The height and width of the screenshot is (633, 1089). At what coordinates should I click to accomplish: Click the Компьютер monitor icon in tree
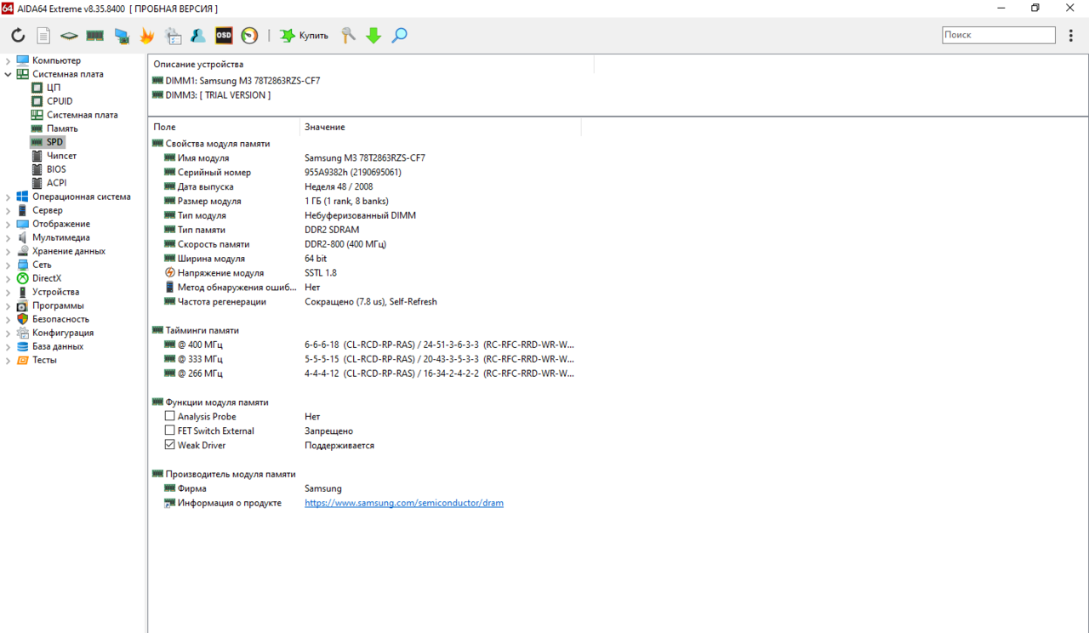[22, 60]
